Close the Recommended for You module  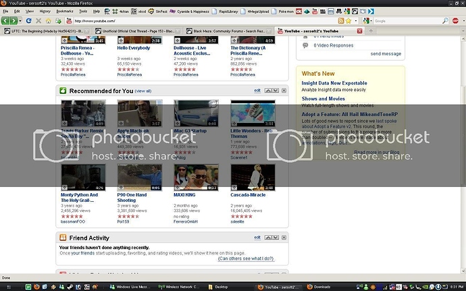pos(284,90)
